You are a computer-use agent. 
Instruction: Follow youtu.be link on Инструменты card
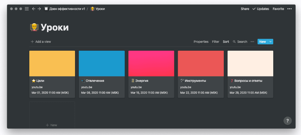(x=186, y=87)
